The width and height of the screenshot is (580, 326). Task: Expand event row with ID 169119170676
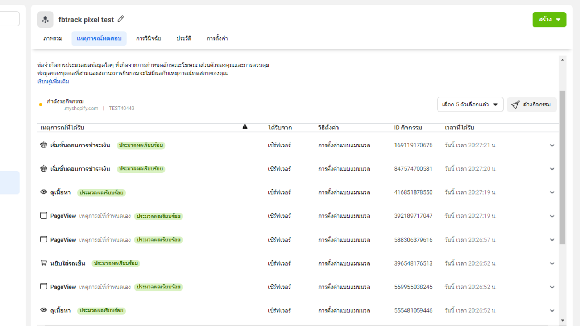pyautogui.click(x=552, y=145)
